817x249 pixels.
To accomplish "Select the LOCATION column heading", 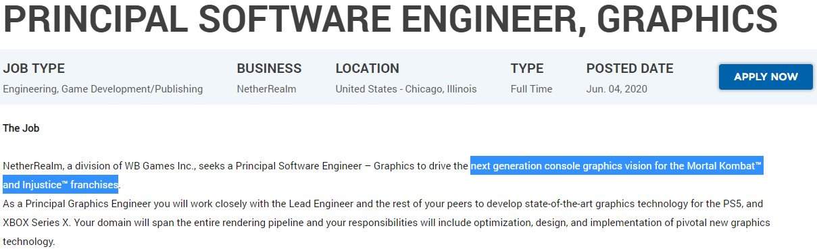I will pyautogui.click(x=367, y=68).
